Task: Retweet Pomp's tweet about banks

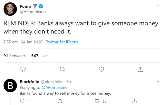Action: 62,69
